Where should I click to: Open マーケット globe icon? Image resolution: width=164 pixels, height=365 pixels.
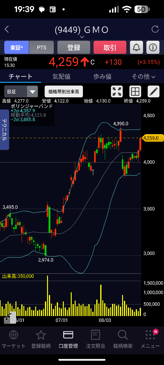pyautogui.click(x=13, y=335)
